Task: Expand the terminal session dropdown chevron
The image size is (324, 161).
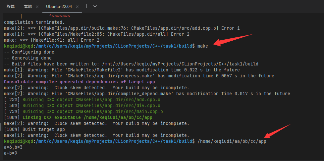Action: (95, 6)
